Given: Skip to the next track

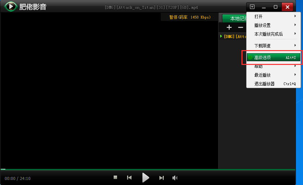Looking at the screenshot, I should [161, 178].
